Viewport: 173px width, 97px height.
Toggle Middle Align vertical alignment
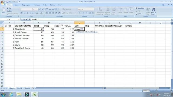(x=50, y=9)
